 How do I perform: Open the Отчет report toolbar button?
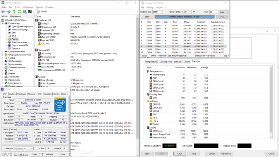[41, 12]
